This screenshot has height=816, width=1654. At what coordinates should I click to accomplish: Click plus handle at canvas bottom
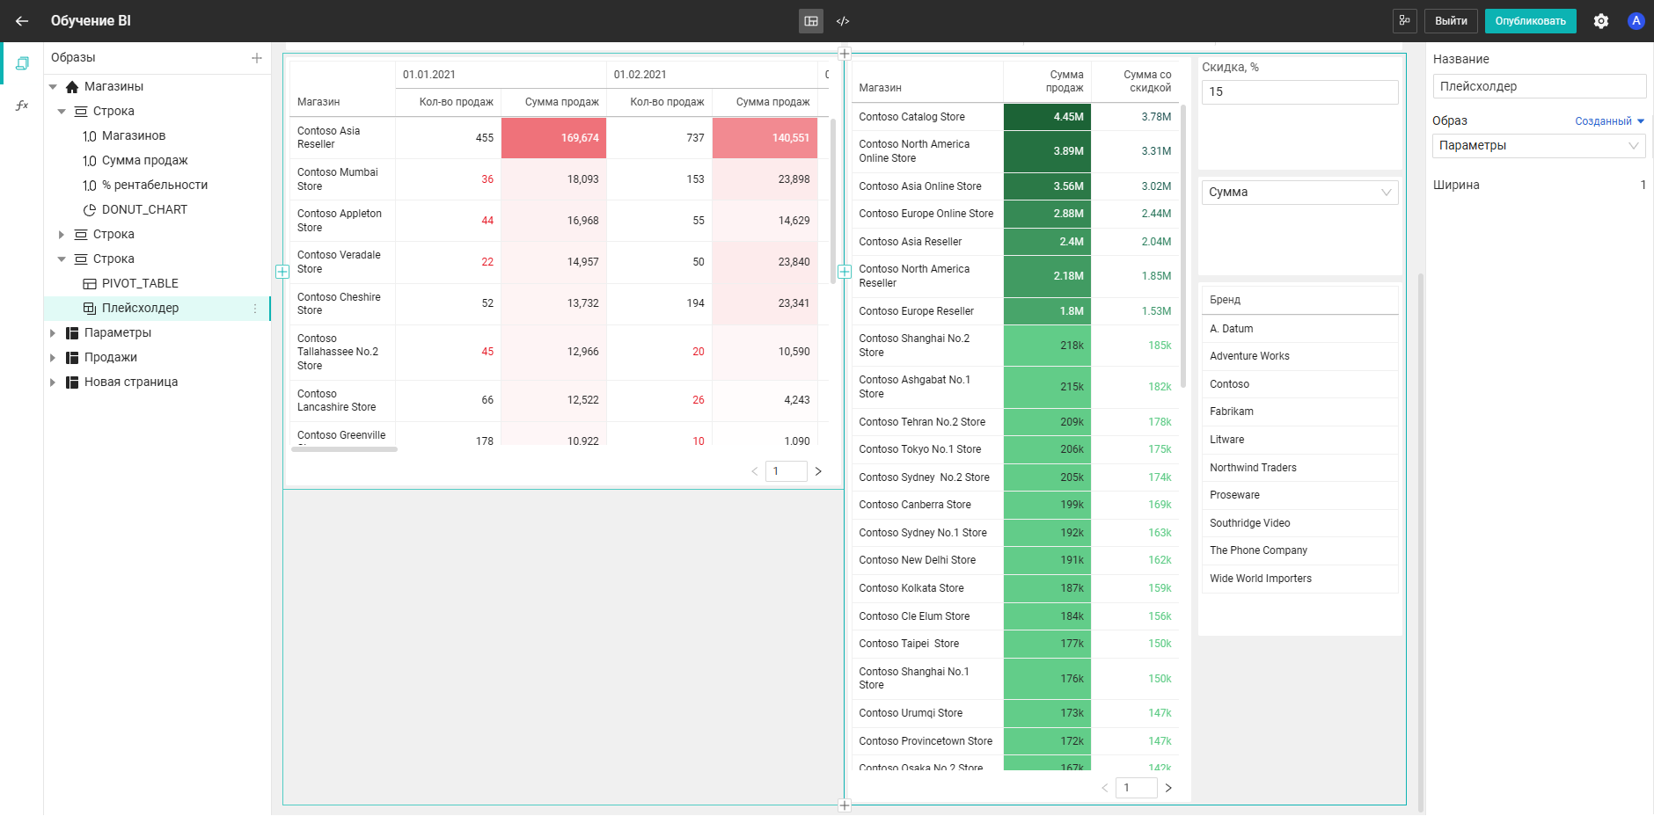845,805
